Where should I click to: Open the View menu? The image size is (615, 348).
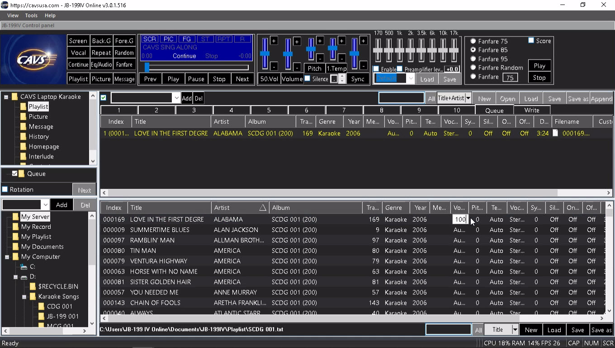click(13, 15)
